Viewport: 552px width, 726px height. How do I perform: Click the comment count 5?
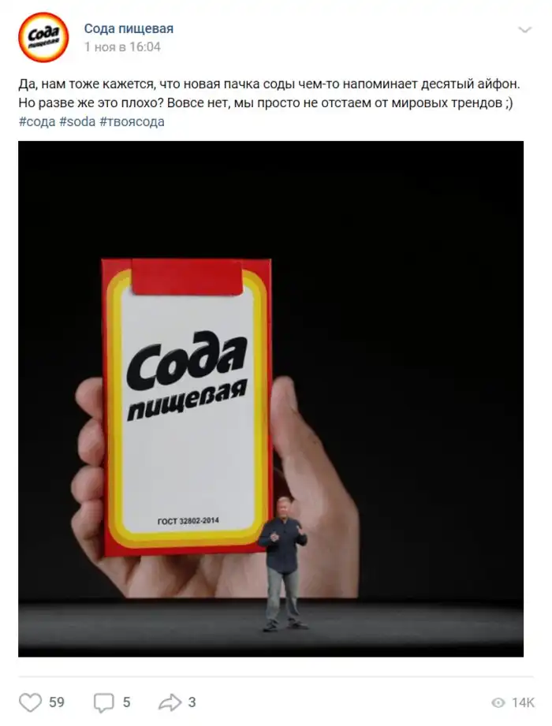(126, 702)
